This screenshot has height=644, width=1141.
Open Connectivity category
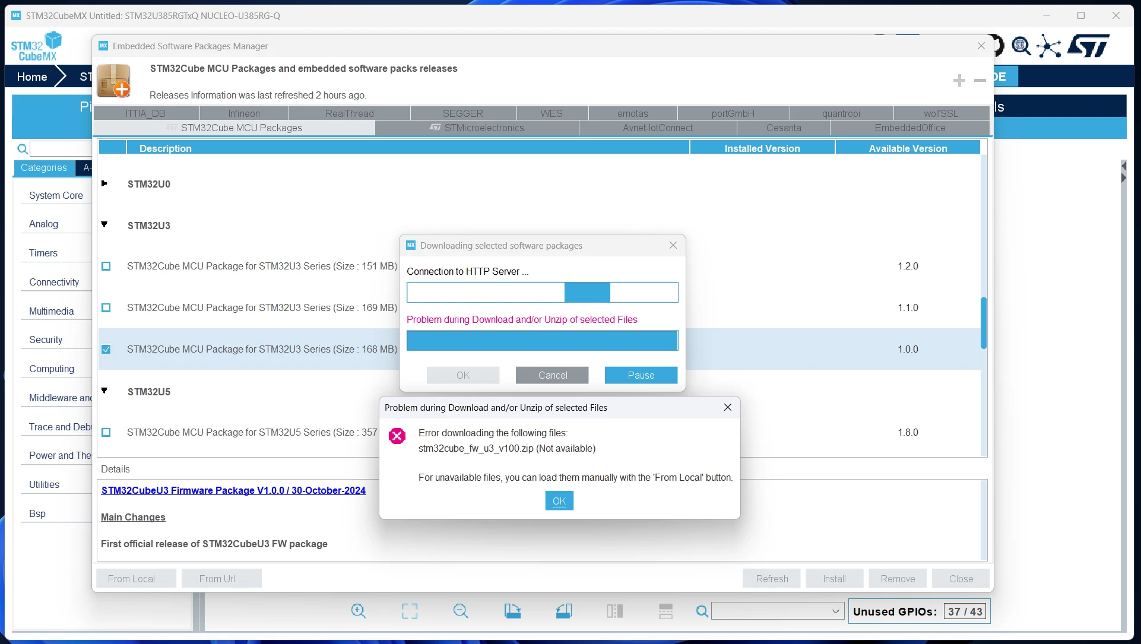(54, 282)
